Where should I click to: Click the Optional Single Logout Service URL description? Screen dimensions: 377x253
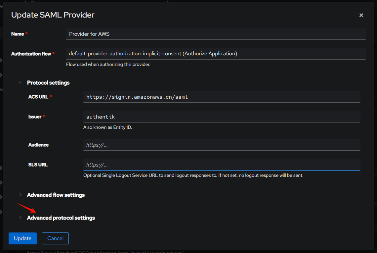pos(193,176)
